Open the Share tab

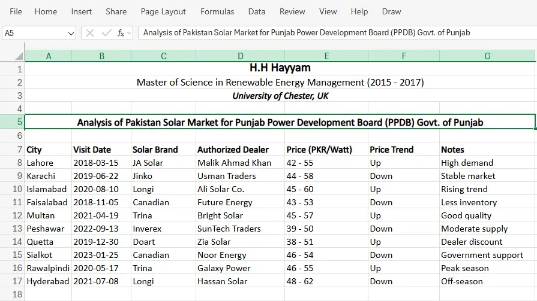point(116,11)
